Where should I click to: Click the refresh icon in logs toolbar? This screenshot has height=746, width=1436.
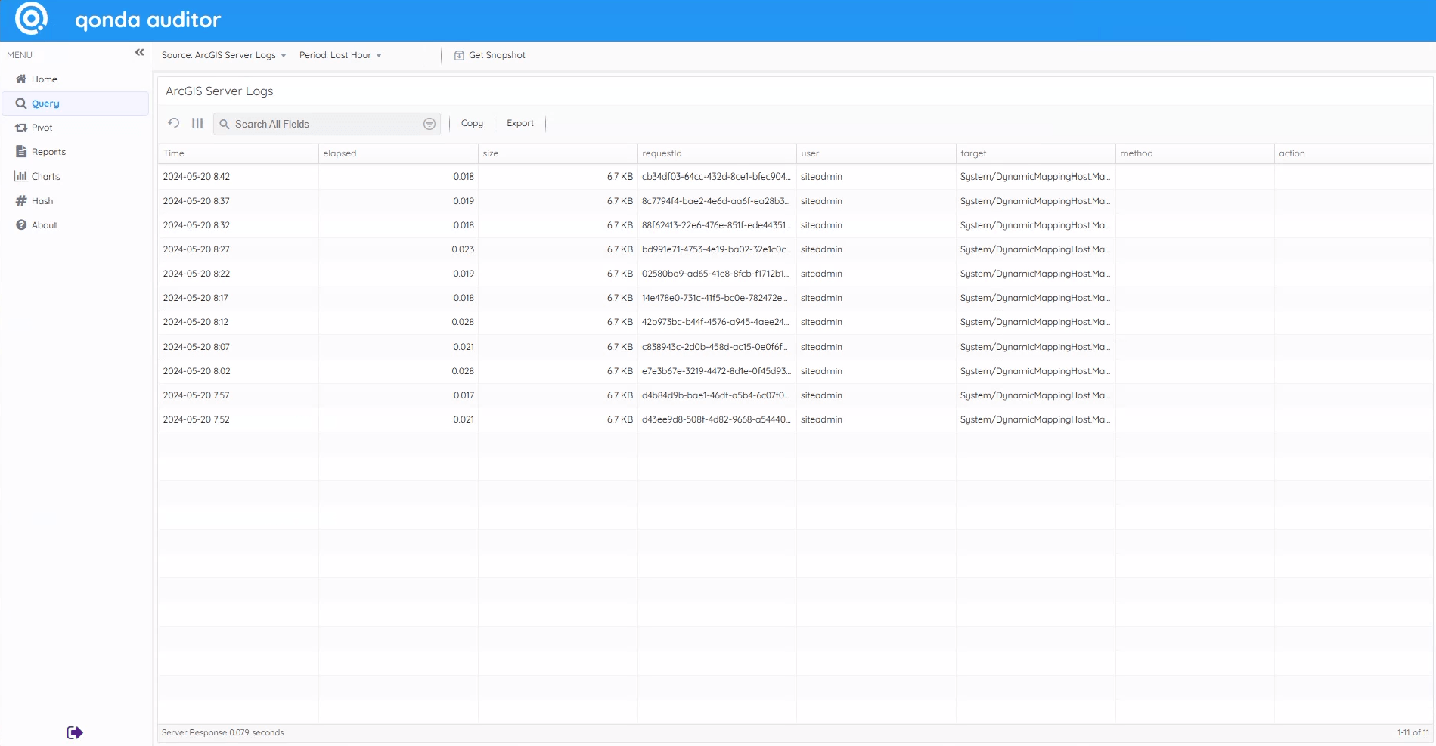pos(174,123)
